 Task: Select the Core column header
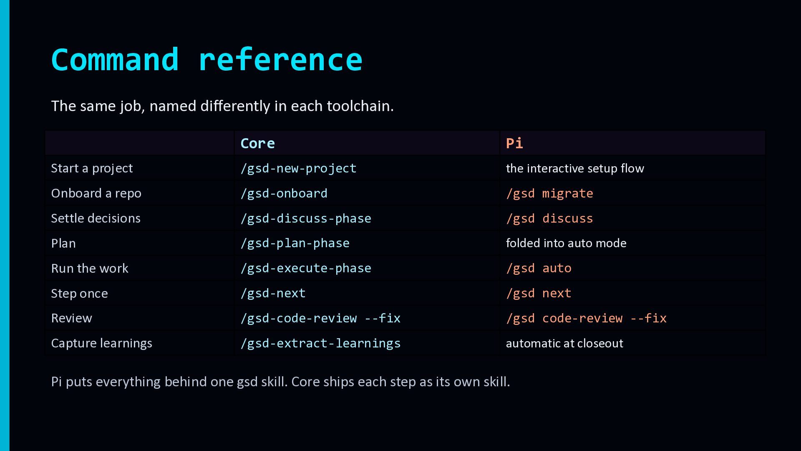[258, 143]
